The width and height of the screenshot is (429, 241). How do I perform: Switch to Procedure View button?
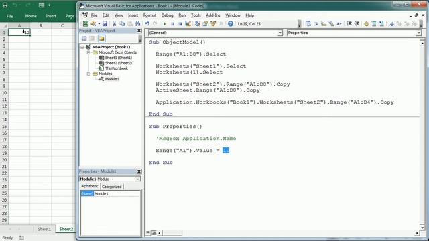(x=148, y=232)
